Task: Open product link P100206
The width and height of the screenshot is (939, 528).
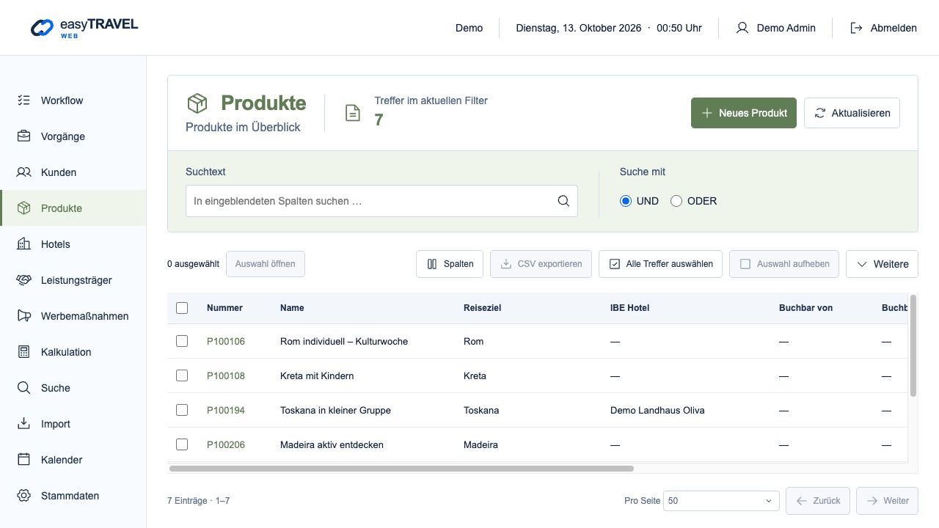Action: coord(226,444)
